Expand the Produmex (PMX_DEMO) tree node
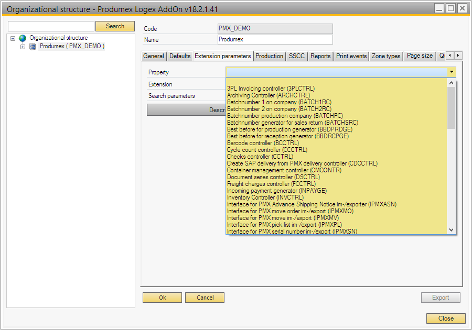The image size is (472, 330). click(23, 47)
